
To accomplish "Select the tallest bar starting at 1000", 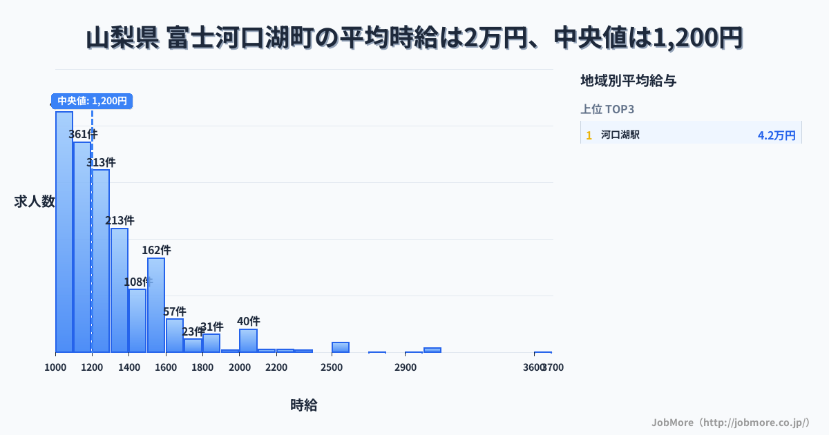I will tap(64, 231).
